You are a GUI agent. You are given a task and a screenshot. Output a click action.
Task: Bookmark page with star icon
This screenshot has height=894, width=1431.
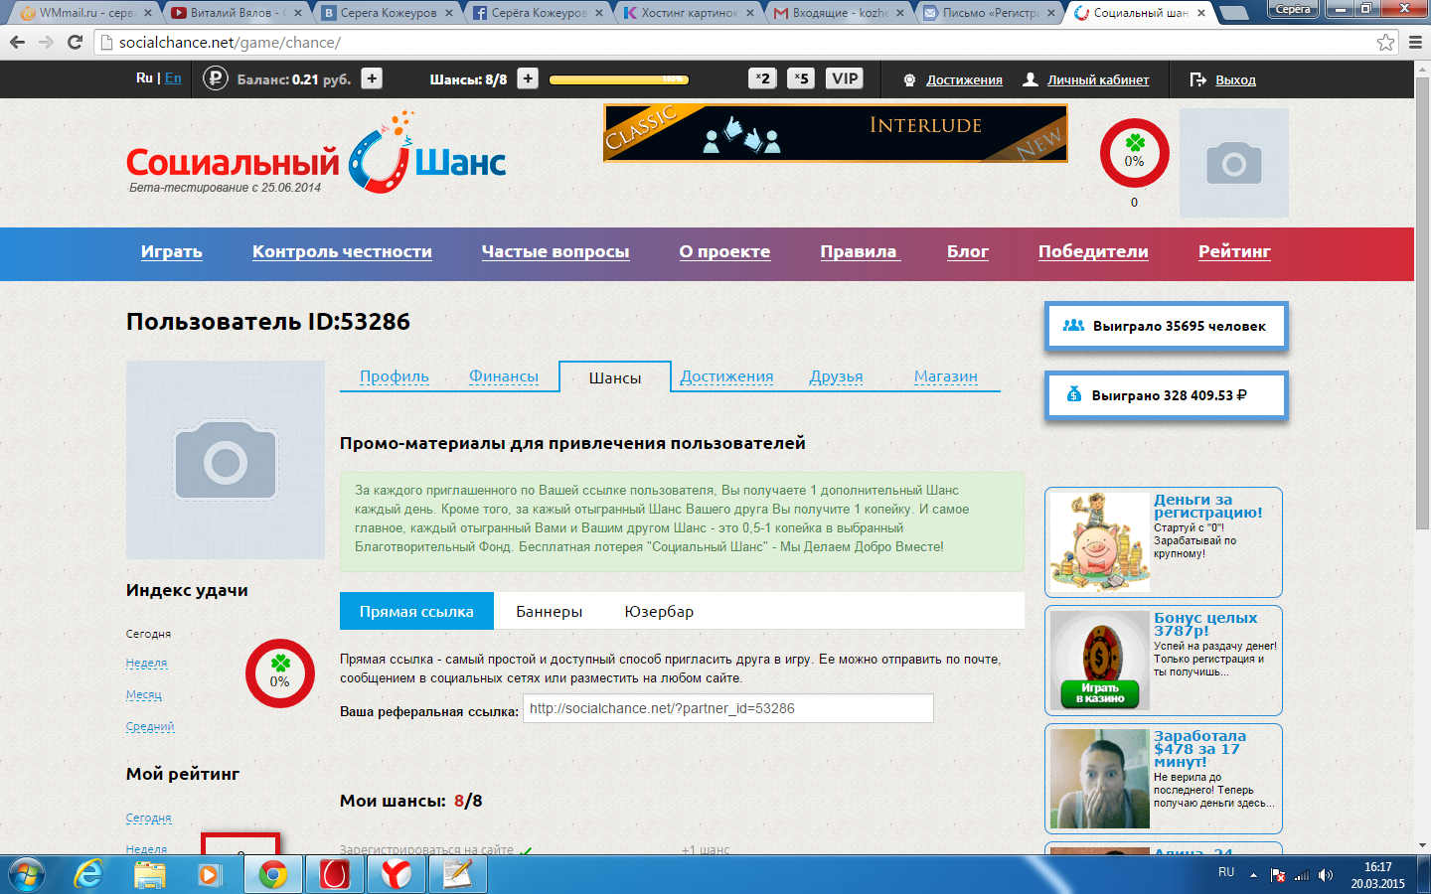tap(1385, 42)
